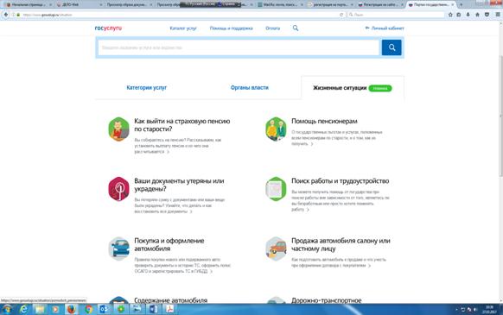Click the browser address bar
This screenshot has width=503, height=315.
tap(180, 15)
